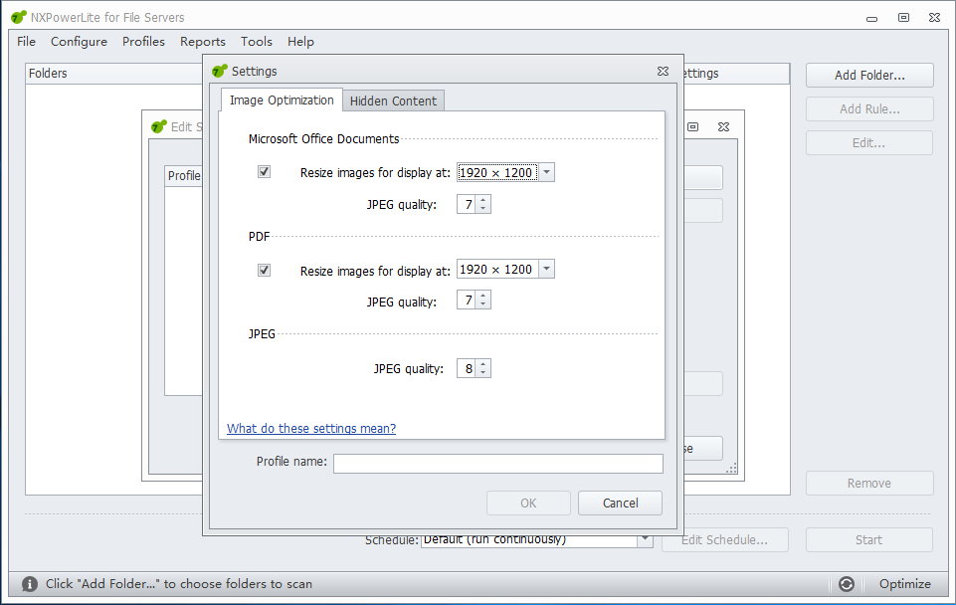Screen dimensions: 956x605
Task: Click the Folders column header
Action: tap(114, 74)
